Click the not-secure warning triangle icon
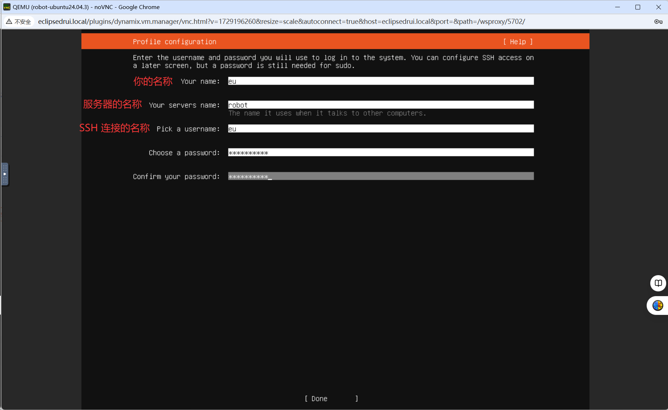 point(9,22)
